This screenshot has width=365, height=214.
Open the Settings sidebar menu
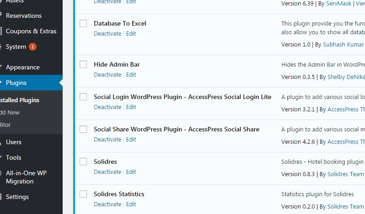point(17,197)
